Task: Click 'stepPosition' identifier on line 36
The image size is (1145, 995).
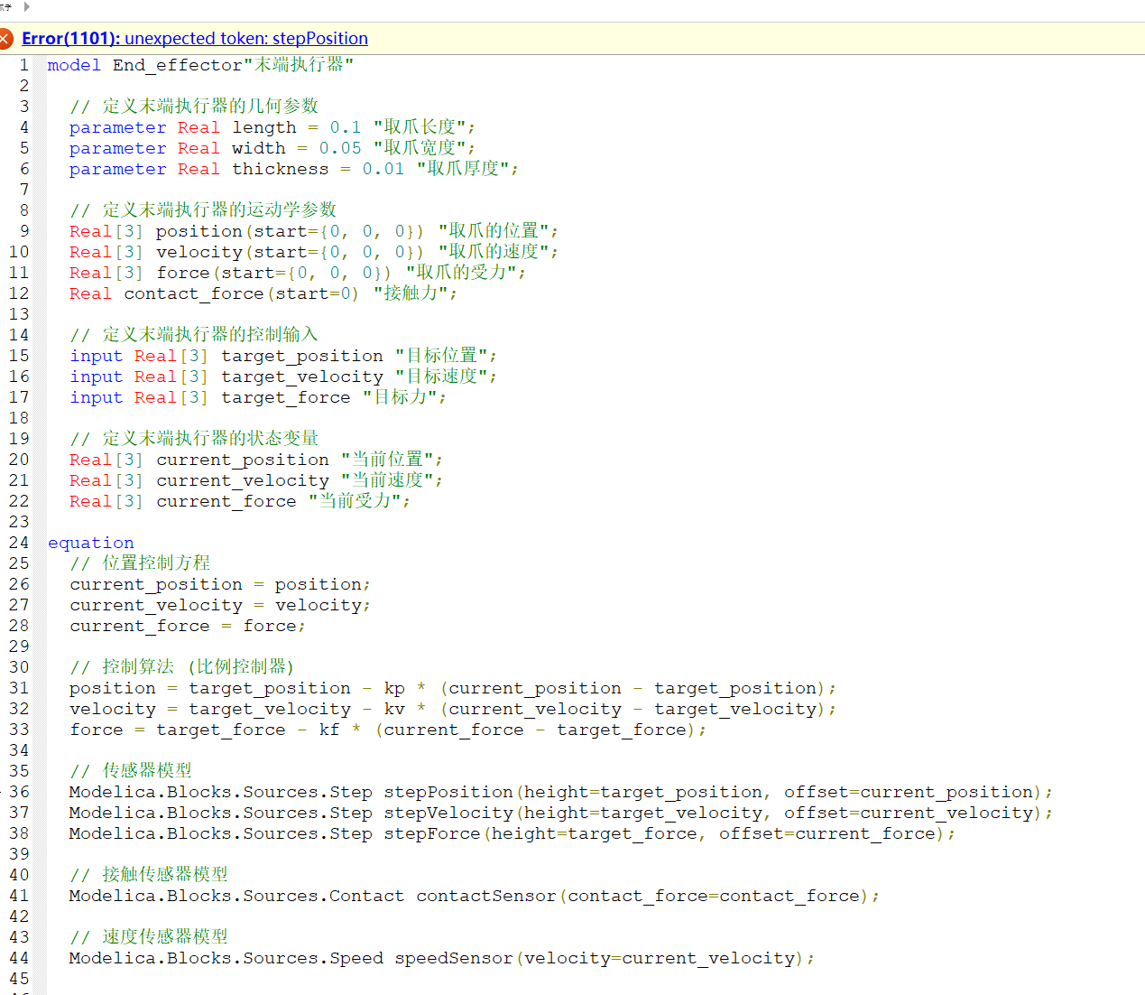Action: [x=448, y=792]
